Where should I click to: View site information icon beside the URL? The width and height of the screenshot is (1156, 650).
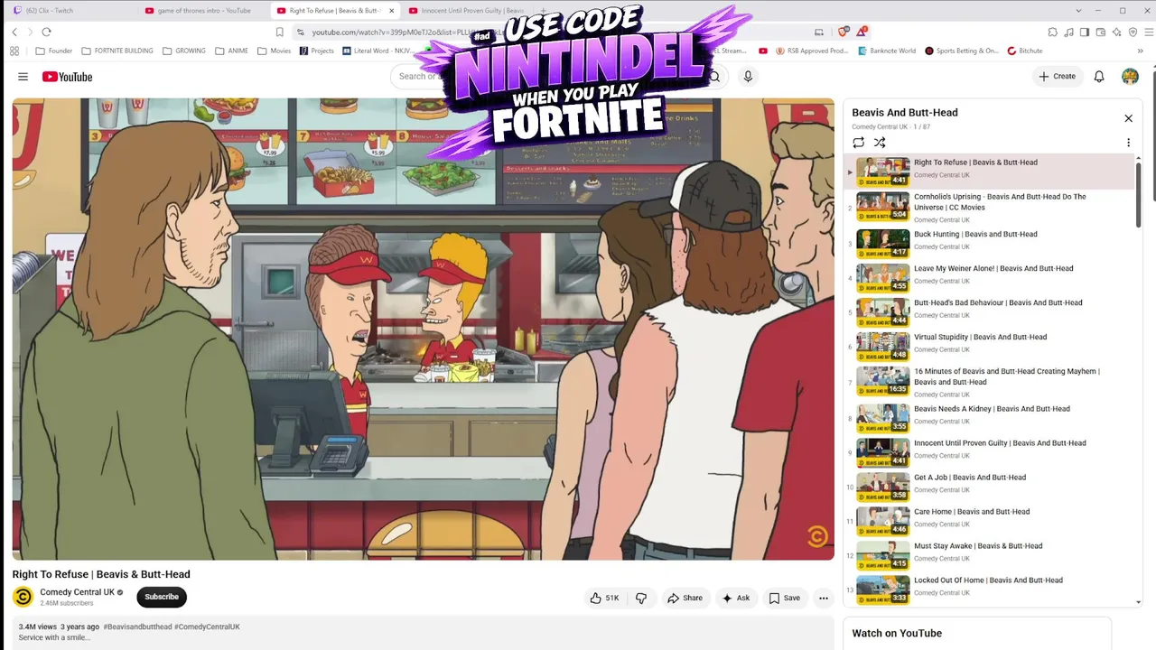tap(301, 32)
